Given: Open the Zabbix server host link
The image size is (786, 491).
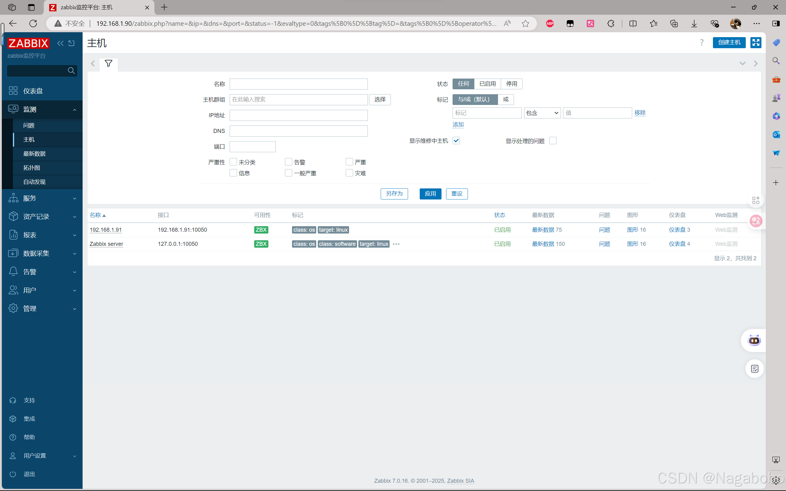Looking at the screenshot, I should (x=106, y=244).
